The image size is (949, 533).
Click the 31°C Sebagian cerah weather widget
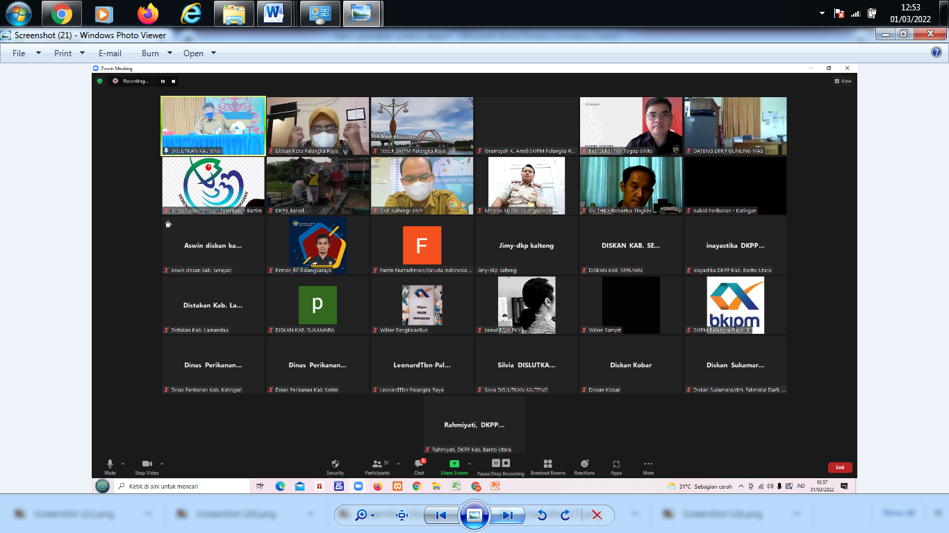[699, 487]
